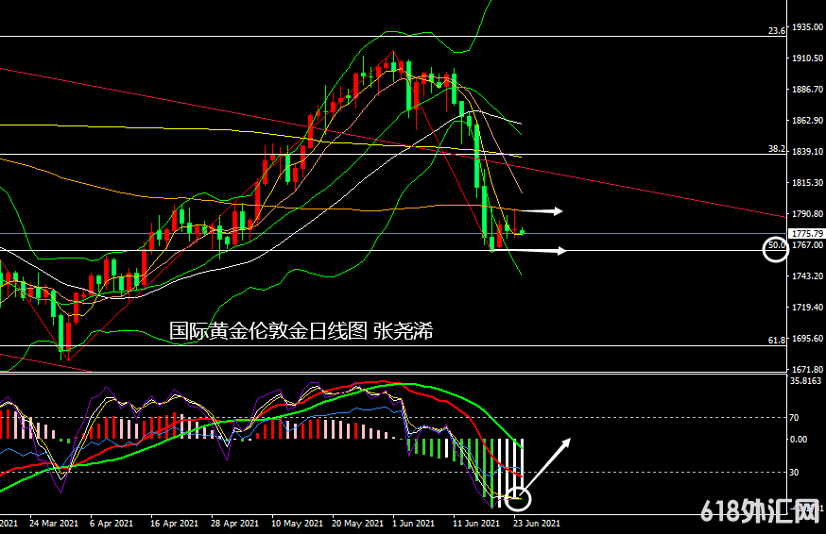Click the 35.8163 indicator value label

806,381
